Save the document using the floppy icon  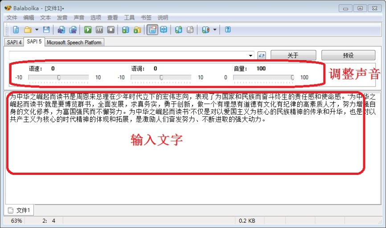tap(46, 30)
